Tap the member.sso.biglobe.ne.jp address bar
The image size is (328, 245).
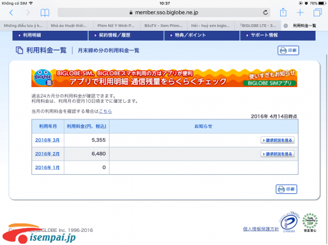164,12
